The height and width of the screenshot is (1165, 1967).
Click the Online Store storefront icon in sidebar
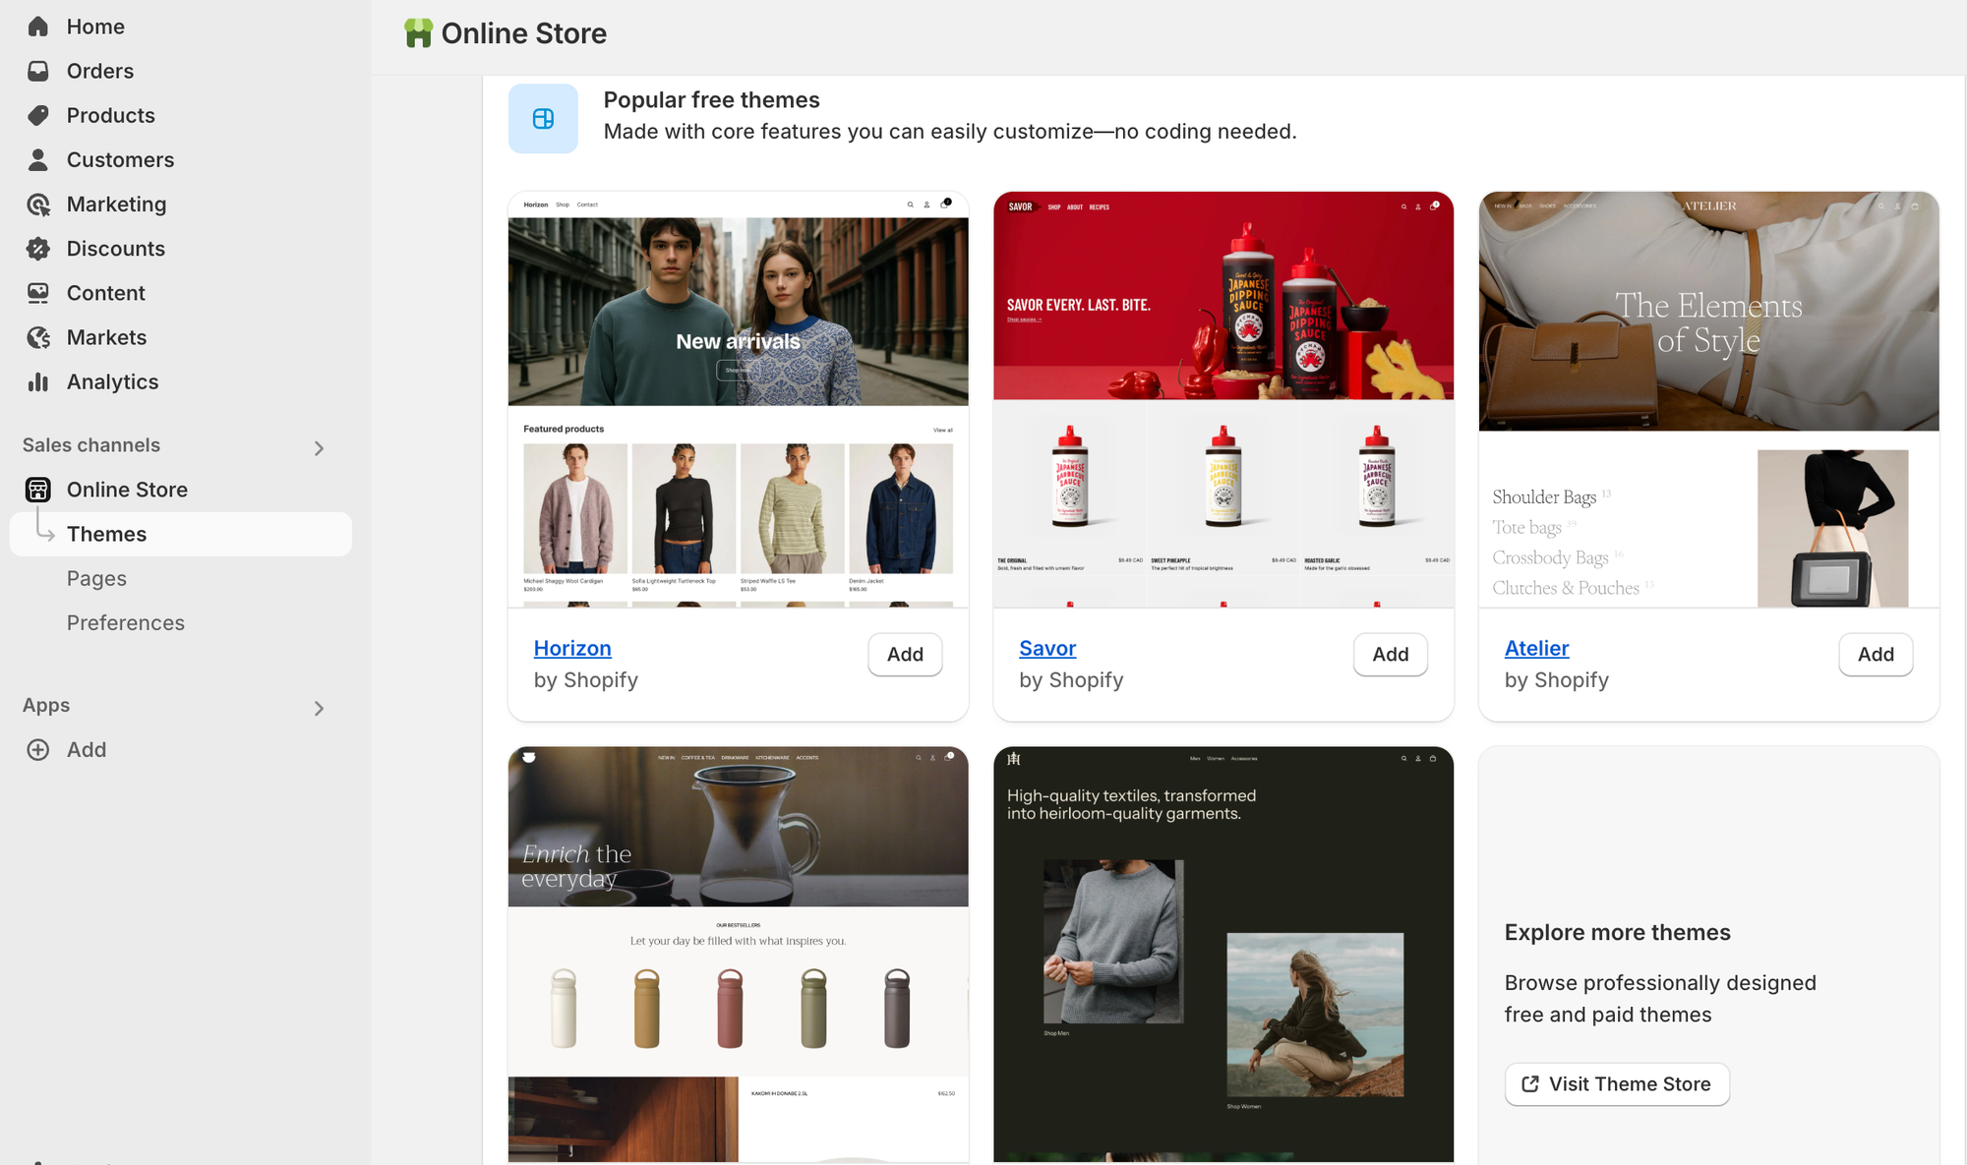coord(38,490)
